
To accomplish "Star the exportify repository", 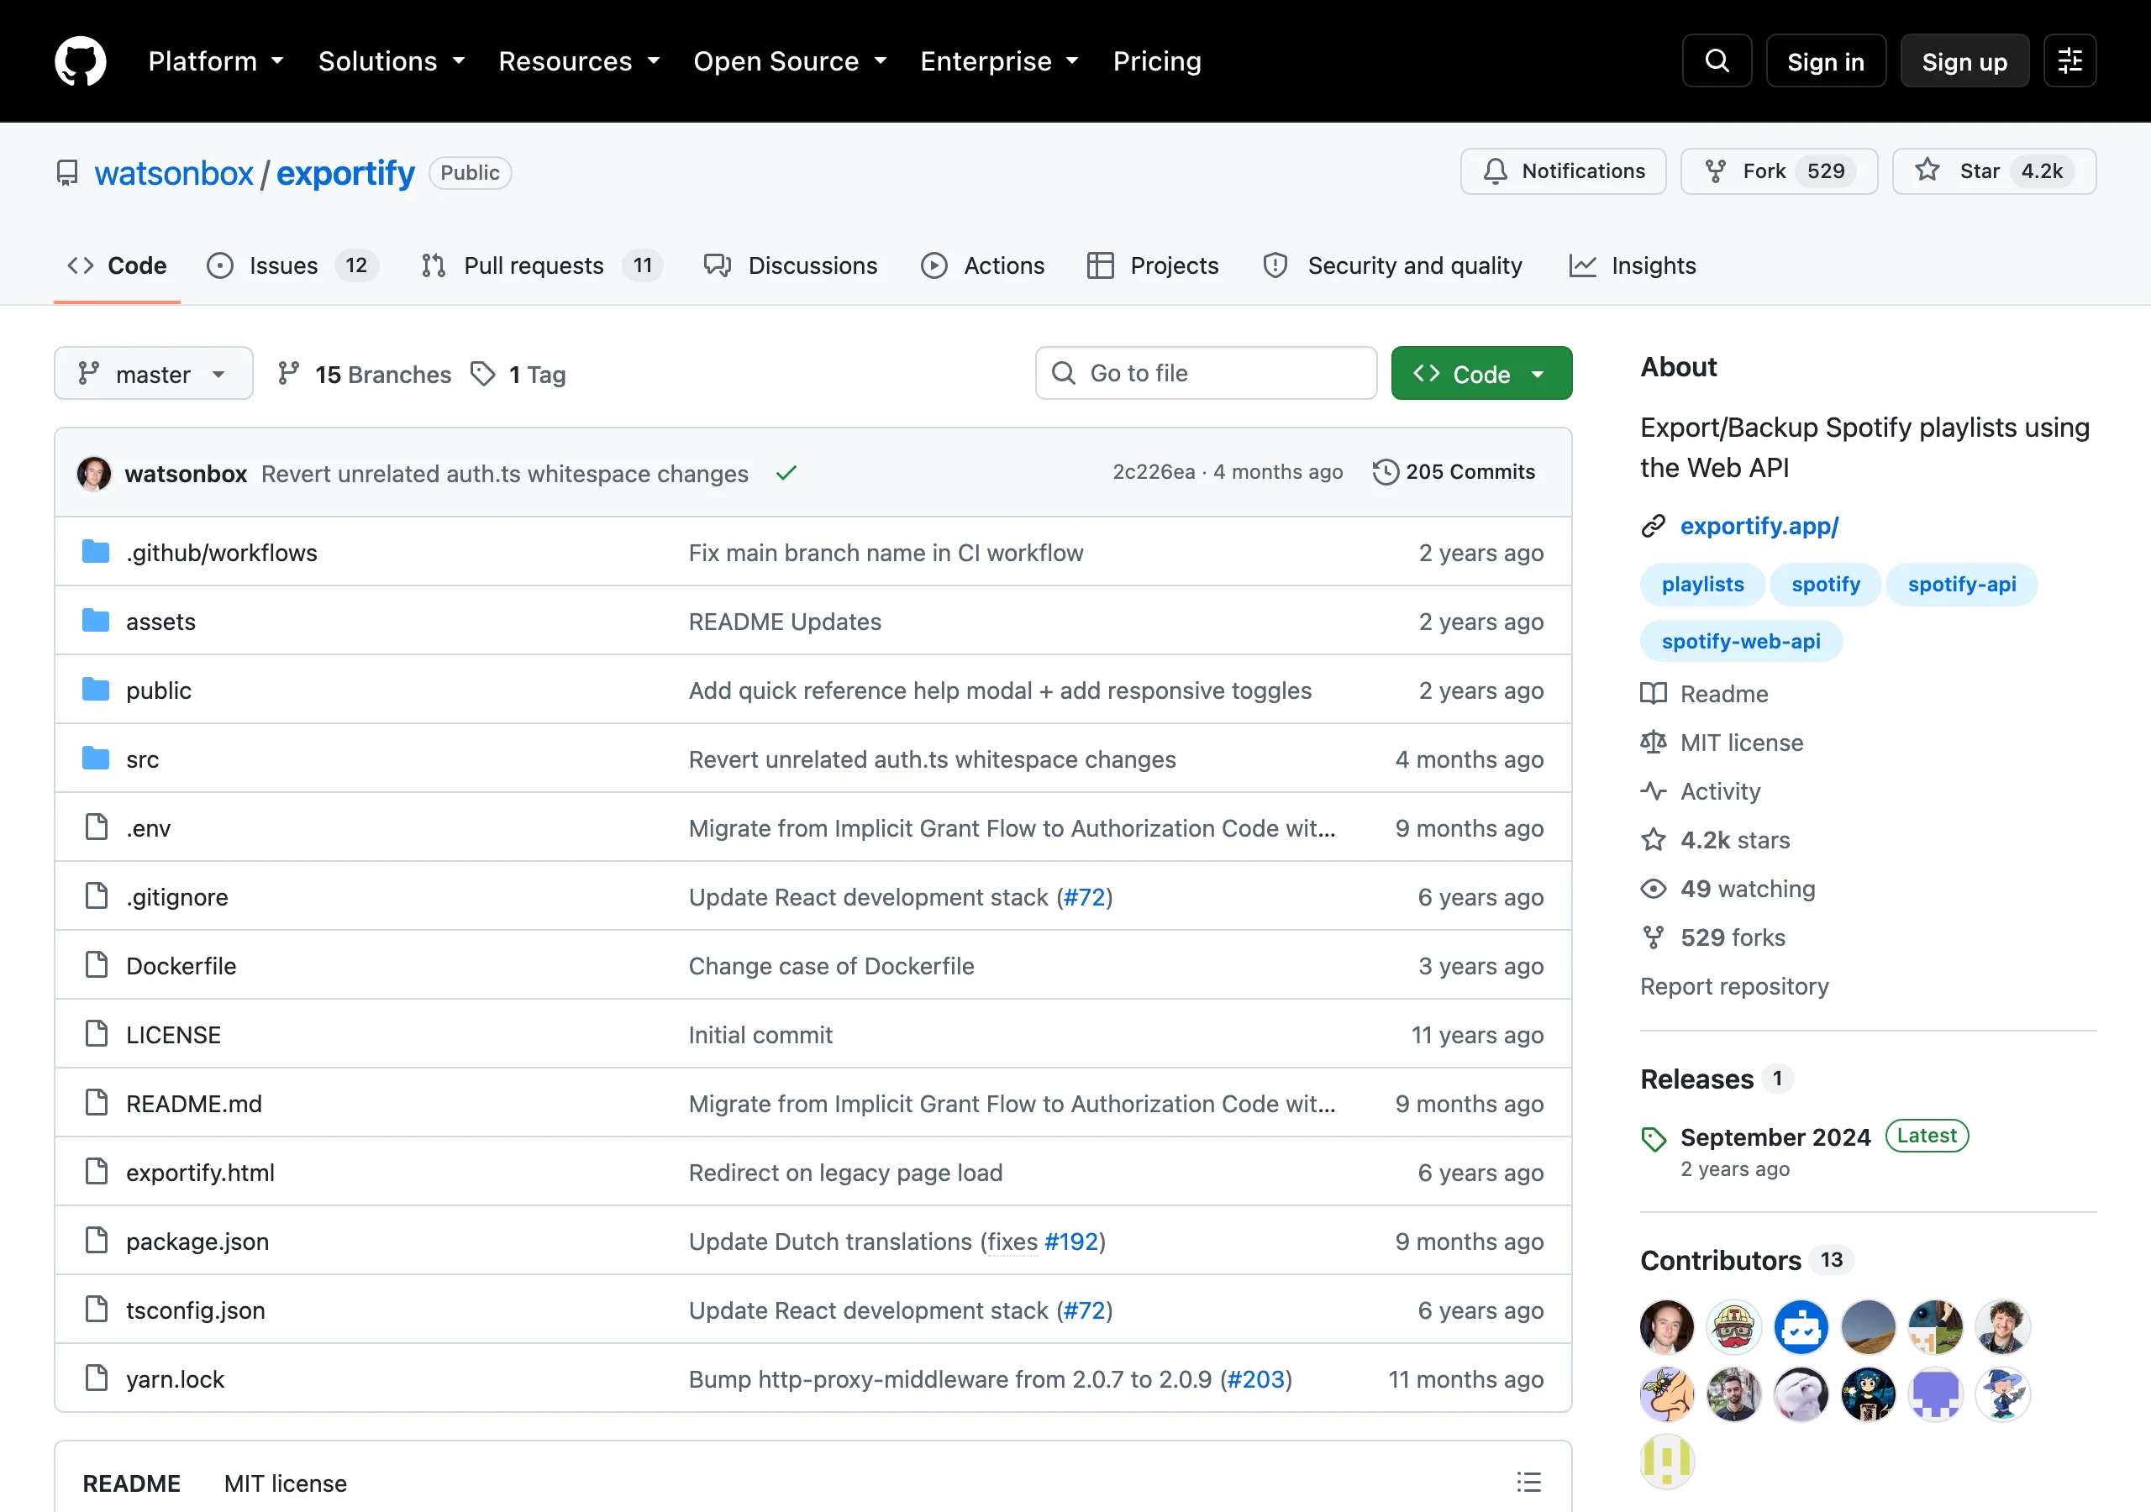I will point(1994,171).
